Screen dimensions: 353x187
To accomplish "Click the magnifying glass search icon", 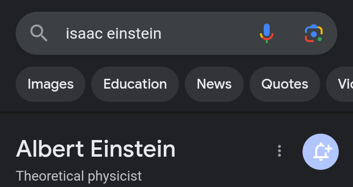I will click(x=39, y=33).
